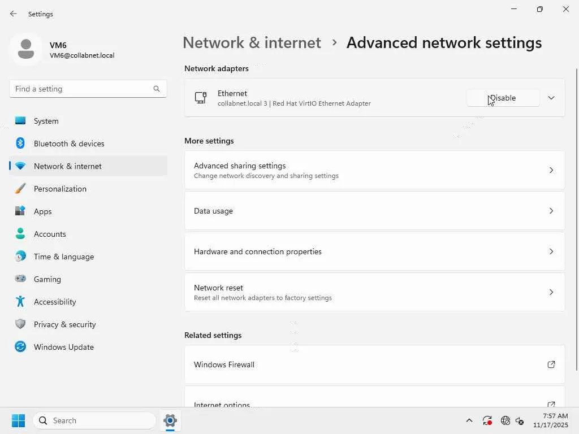This screenshot has height=434, width=579.
Task: Select Accounts in the sidebar
Action: pos(50,234)
